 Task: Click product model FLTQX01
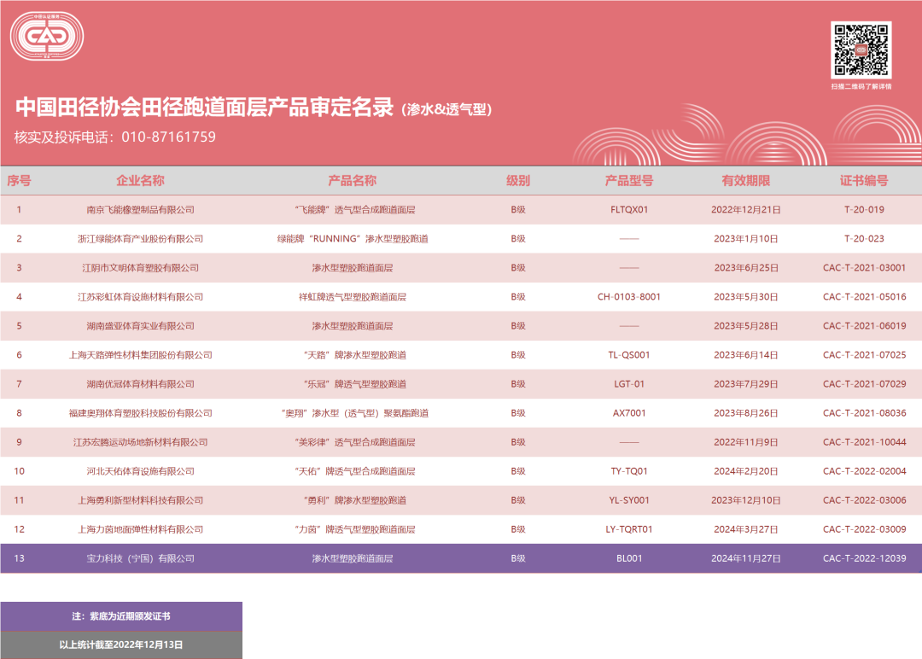tap(629, 210)
